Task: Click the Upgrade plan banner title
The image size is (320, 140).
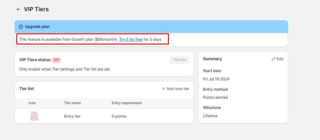Action: pos(37,27)
